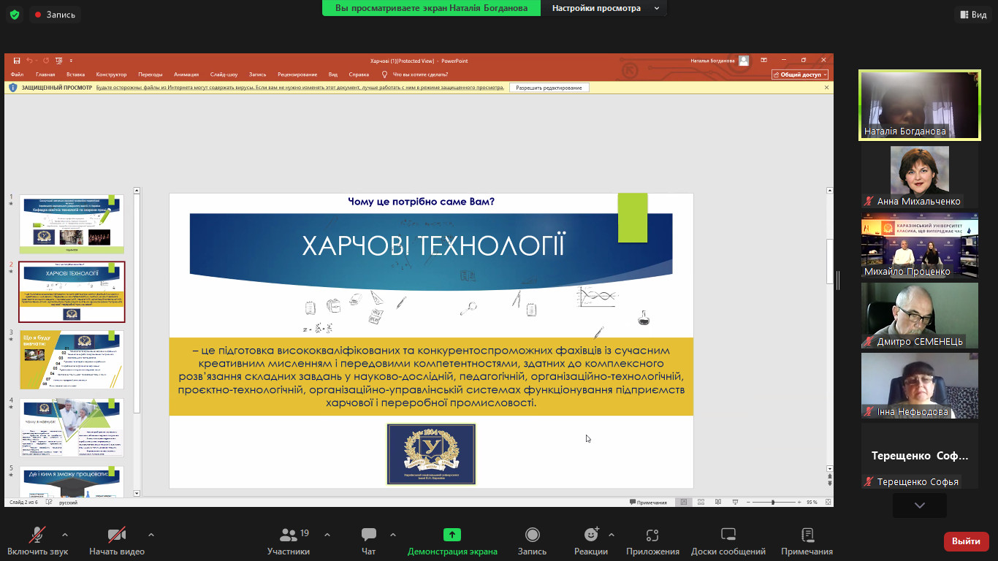Open the Анимация tab in PowerPoint ribbon

[x=186, y=75]
